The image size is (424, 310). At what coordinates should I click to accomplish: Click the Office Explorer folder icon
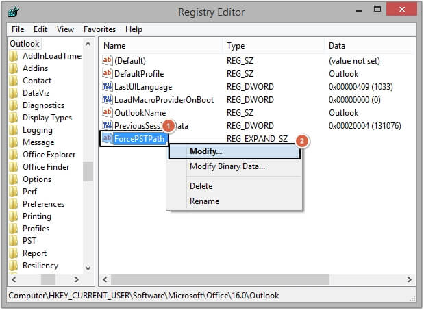(x=13, y=155)
